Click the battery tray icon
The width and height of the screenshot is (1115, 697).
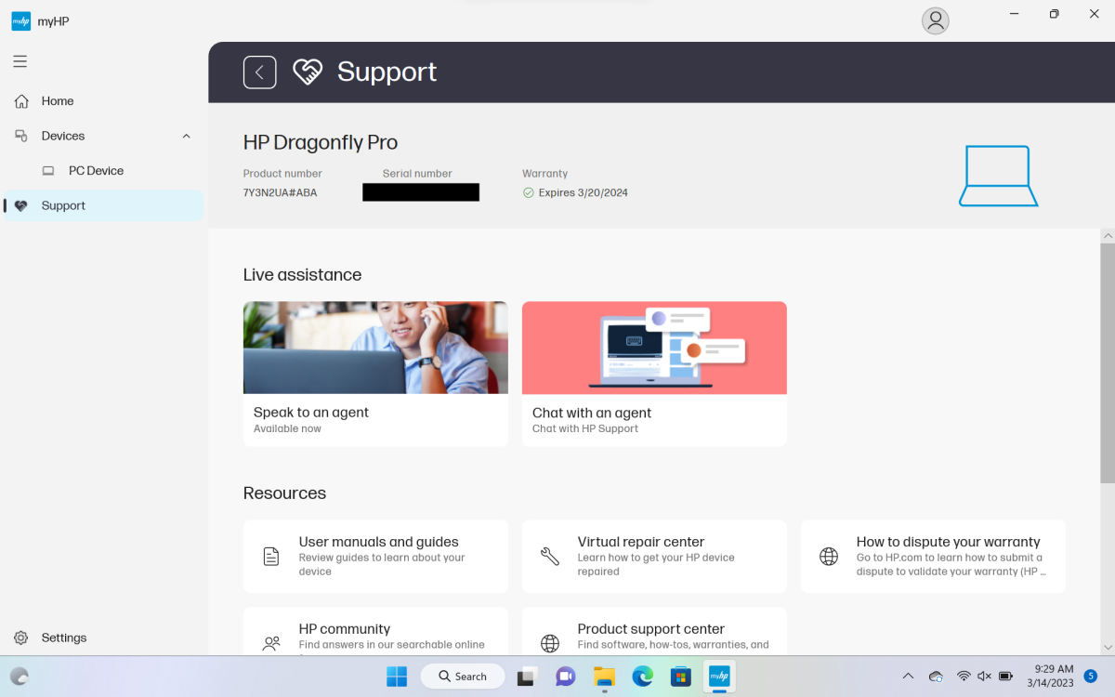(x=1006, y=676)
